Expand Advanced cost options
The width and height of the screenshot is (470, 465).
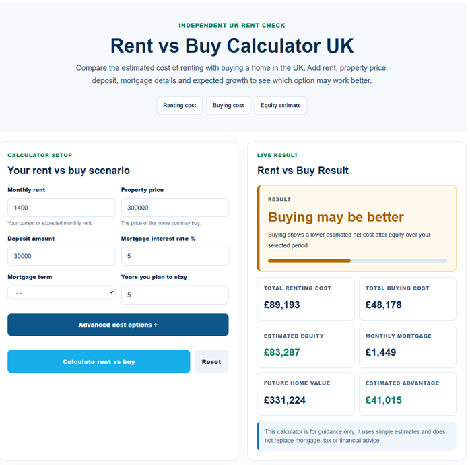click(x=118, y=325)
